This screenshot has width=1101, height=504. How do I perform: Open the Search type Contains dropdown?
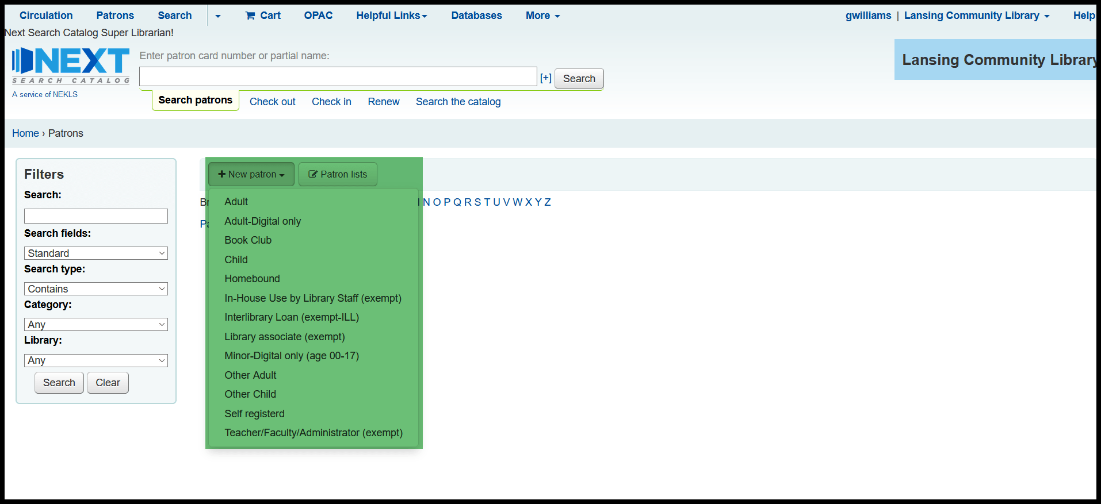point(96,289)
